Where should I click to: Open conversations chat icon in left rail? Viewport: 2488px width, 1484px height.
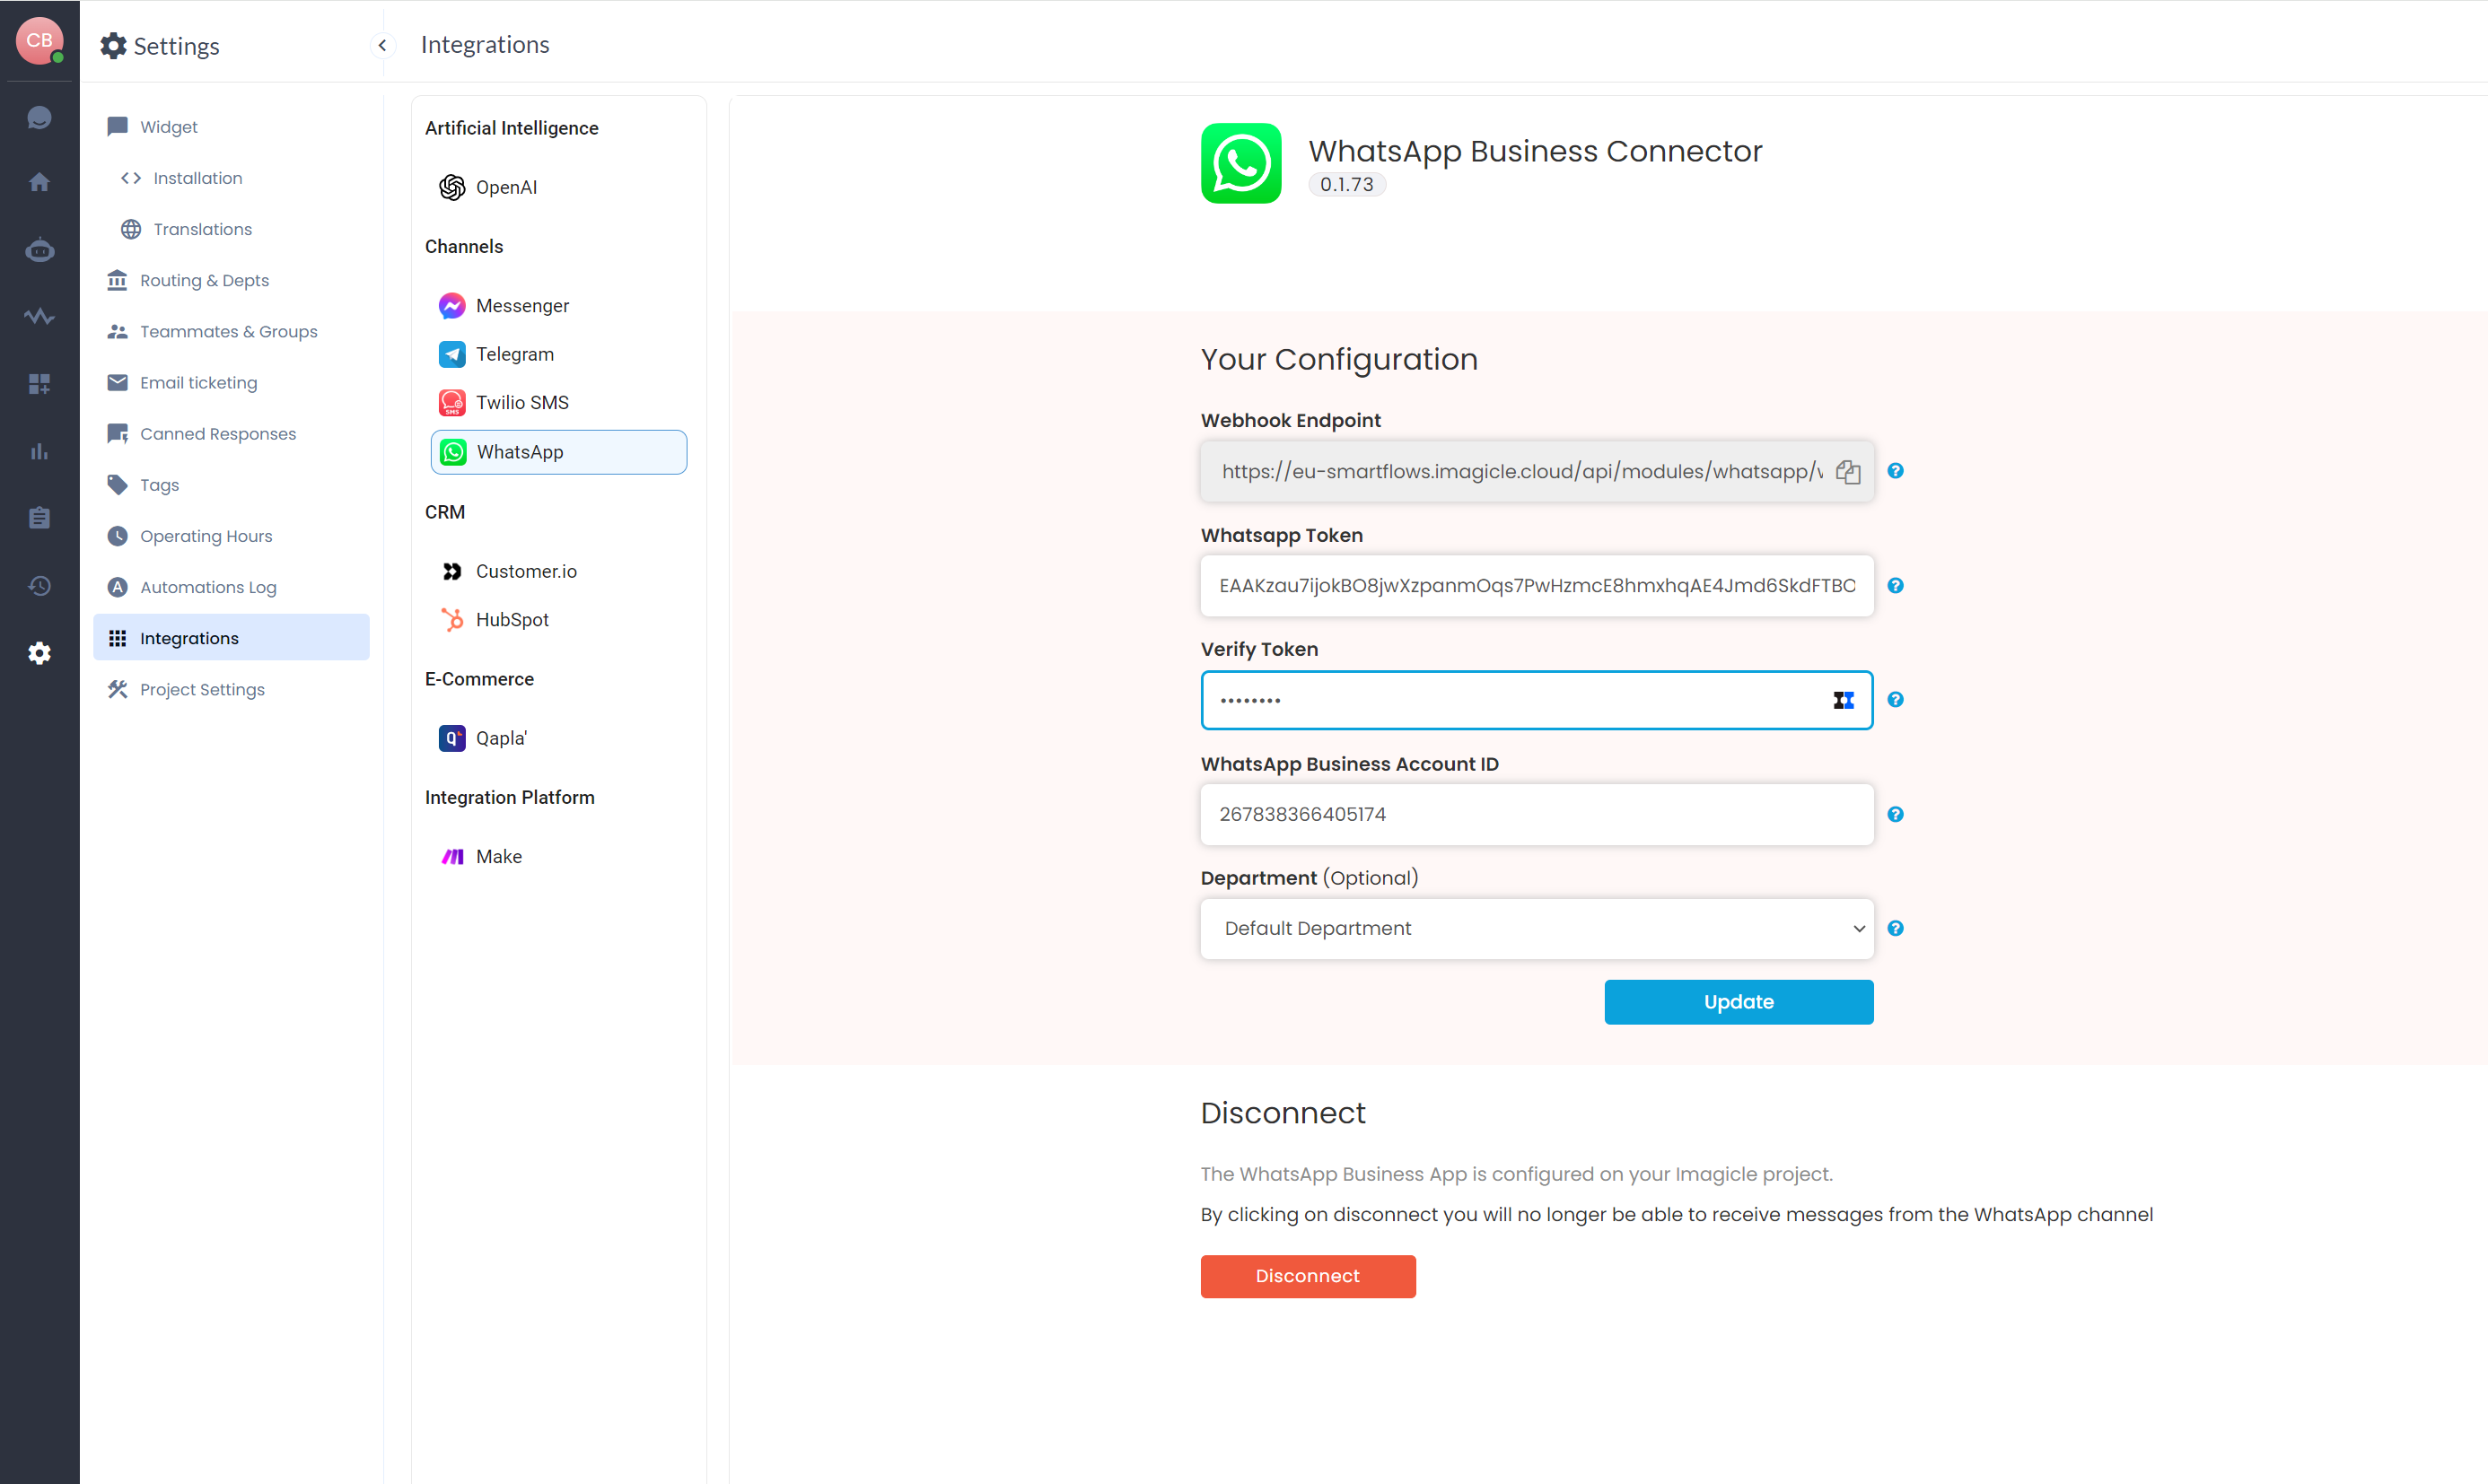pyautogui.click(x=39, y=118)
